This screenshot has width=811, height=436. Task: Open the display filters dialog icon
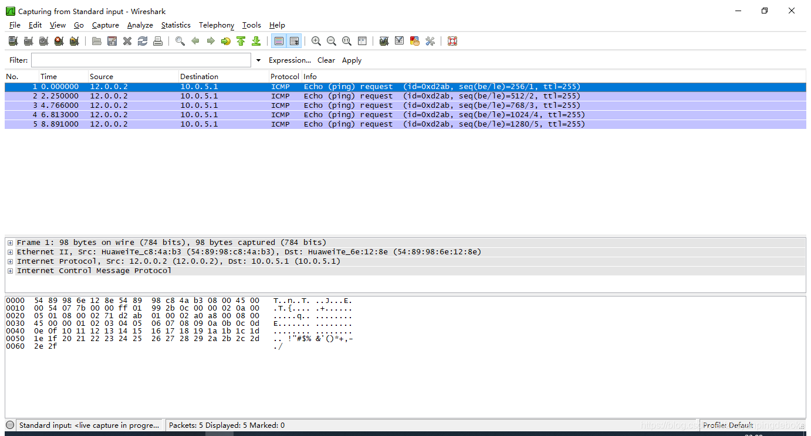[x=400, y=41]
